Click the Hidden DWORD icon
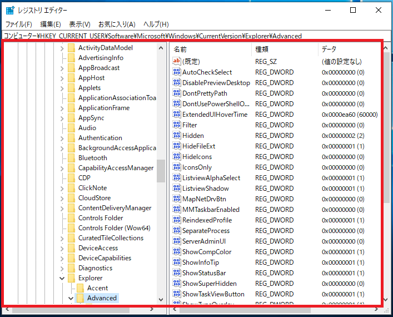This screenshot has height=317, width=393. tap(176, 135)
